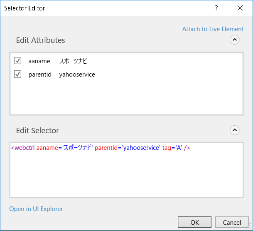Click the Cancel button
The image size is (253, 231).
point(232,222)
